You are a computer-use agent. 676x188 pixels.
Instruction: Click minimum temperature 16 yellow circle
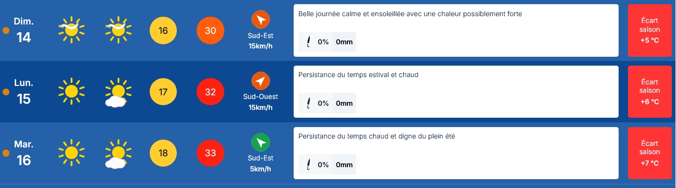click(163, 31)
